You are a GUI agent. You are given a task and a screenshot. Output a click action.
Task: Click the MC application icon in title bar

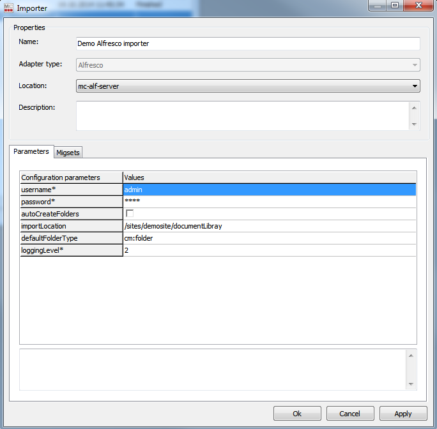(9, 8)
